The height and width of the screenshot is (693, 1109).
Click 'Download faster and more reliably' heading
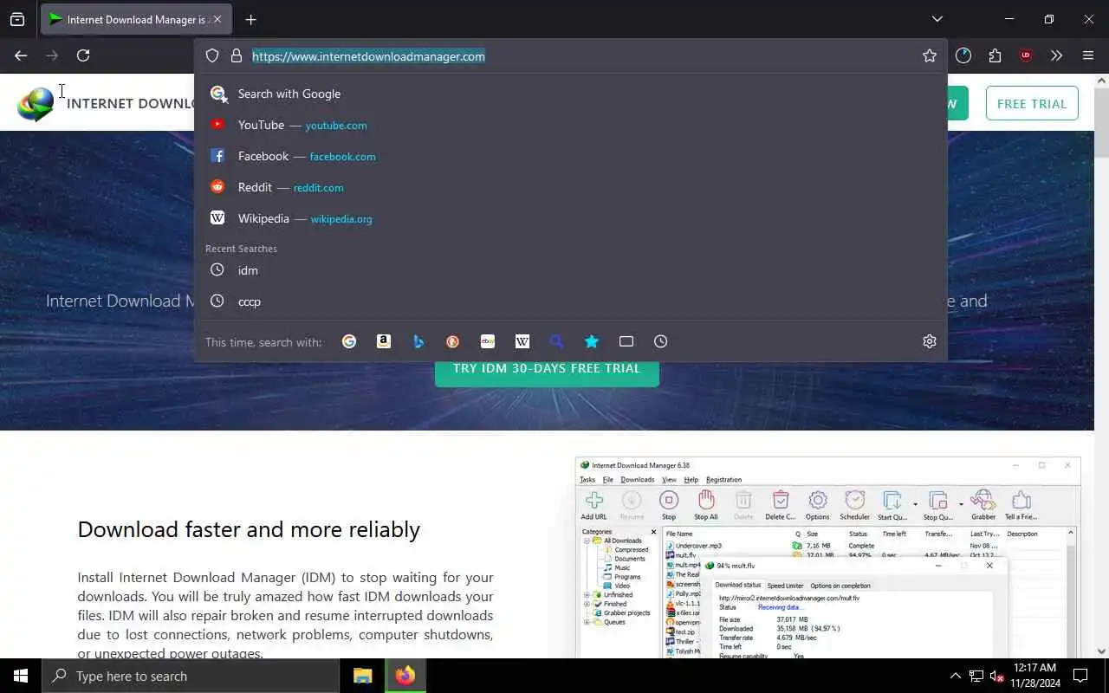[249, 529]
